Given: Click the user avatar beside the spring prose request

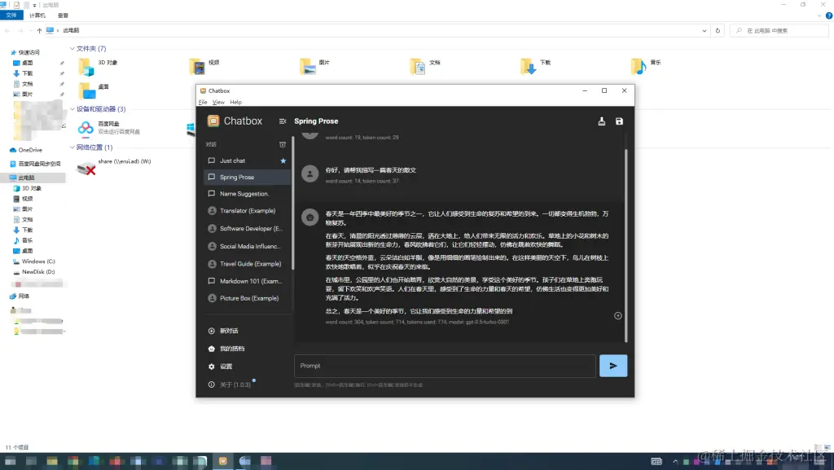Looking at the screenshot, I should pos(310,174).
